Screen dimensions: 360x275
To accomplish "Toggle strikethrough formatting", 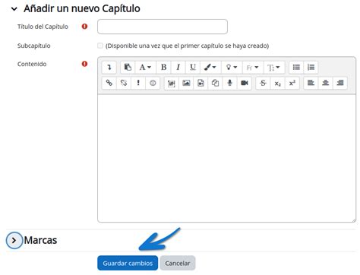I will click(263, 83).
